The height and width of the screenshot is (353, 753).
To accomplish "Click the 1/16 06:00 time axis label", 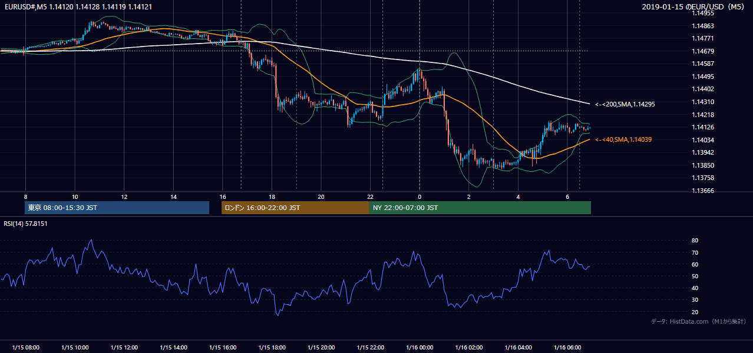I will point(567,348).
